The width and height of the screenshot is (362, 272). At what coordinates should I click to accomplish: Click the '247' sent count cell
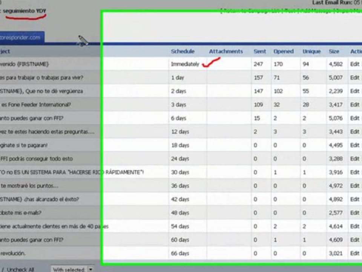tap(258, 64)
